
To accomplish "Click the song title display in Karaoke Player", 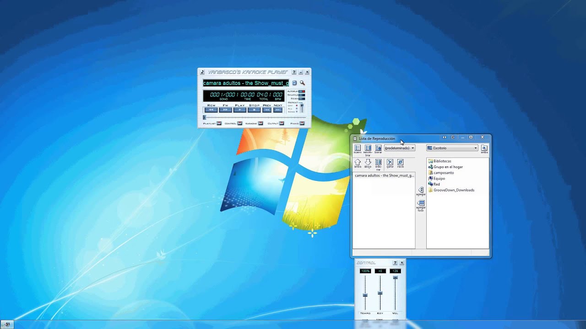I will click(x=246, y=83).
